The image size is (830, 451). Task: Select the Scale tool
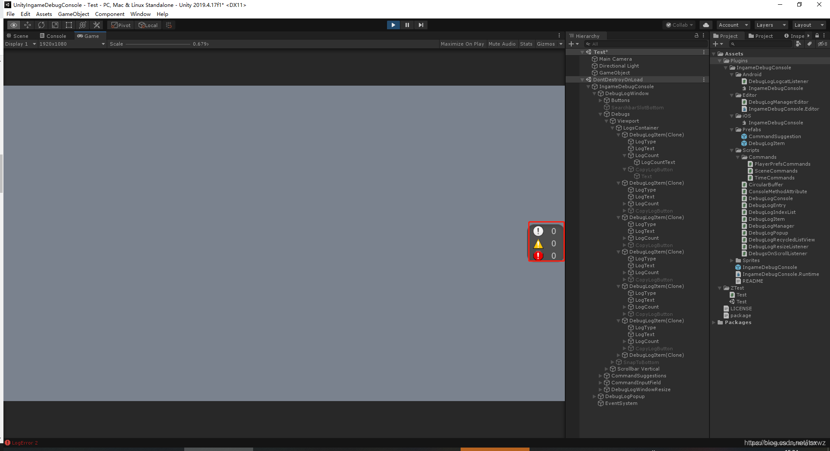tap(55, 25)
